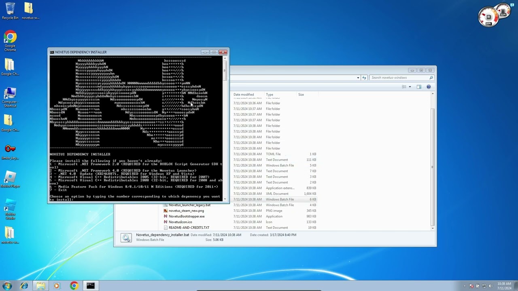Select the Roblox Studio desktop icon

[x=10, y=209]
